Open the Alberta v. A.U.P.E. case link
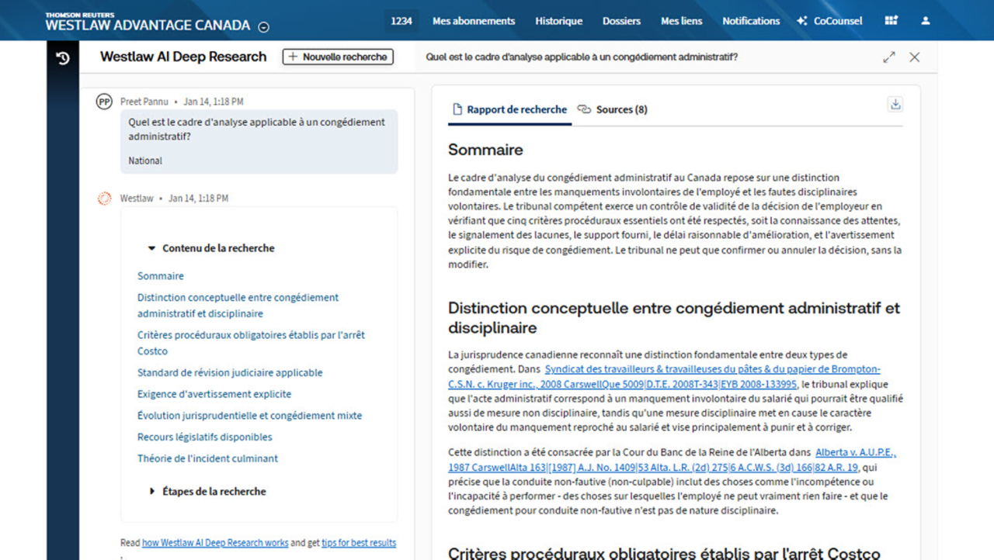This screenshot has width=994, height=560. pyautogui.click(x=855, y=453)
